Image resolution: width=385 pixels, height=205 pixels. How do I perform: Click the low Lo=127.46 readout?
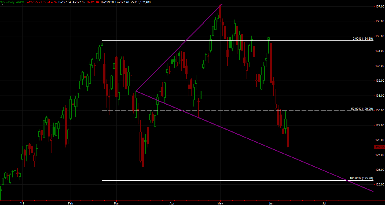(x=123, y=2)
